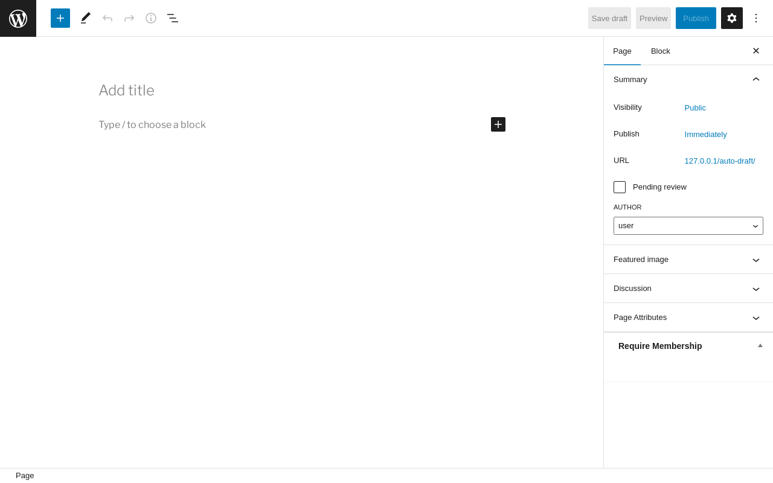
Task: Open the WordPress logo to view pages
Action: tap(18, 18)
